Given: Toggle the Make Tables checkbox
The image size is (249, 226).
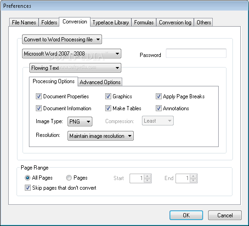Looking at the screenshot, I should (108, 108).
